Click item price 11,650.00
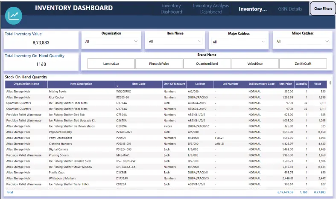 coord(287,132)
